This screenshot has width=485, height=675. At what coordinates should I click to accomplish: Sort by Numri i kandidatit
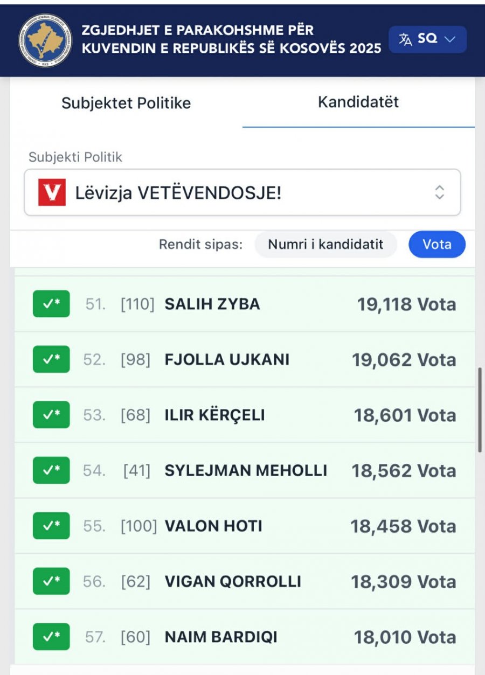pyautogui.click(x=325, y=245)
